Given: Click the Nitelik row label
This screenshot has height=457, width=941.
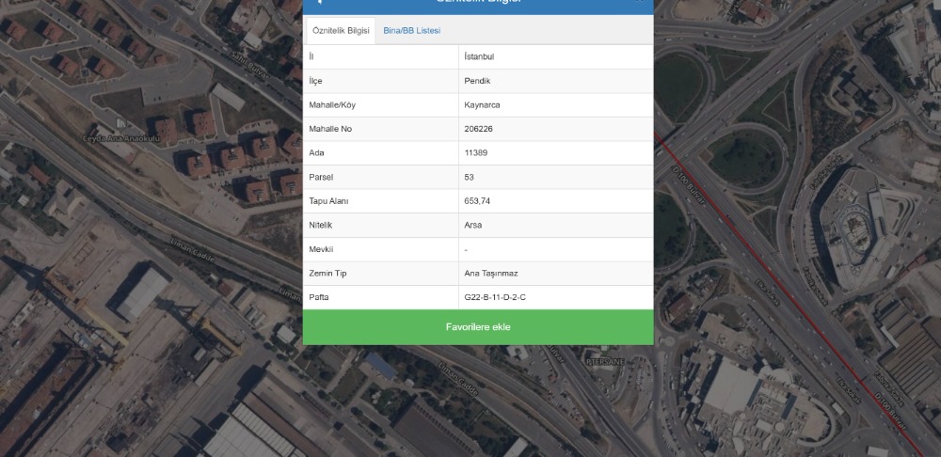Looking at the screenshot, I should (x=321, y=225).
